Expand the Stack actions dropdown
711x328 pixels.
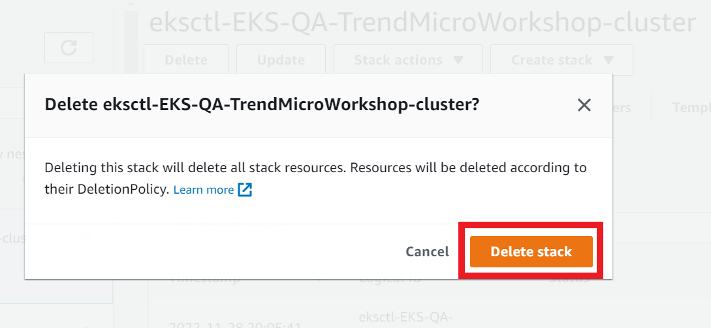[408, 60]
